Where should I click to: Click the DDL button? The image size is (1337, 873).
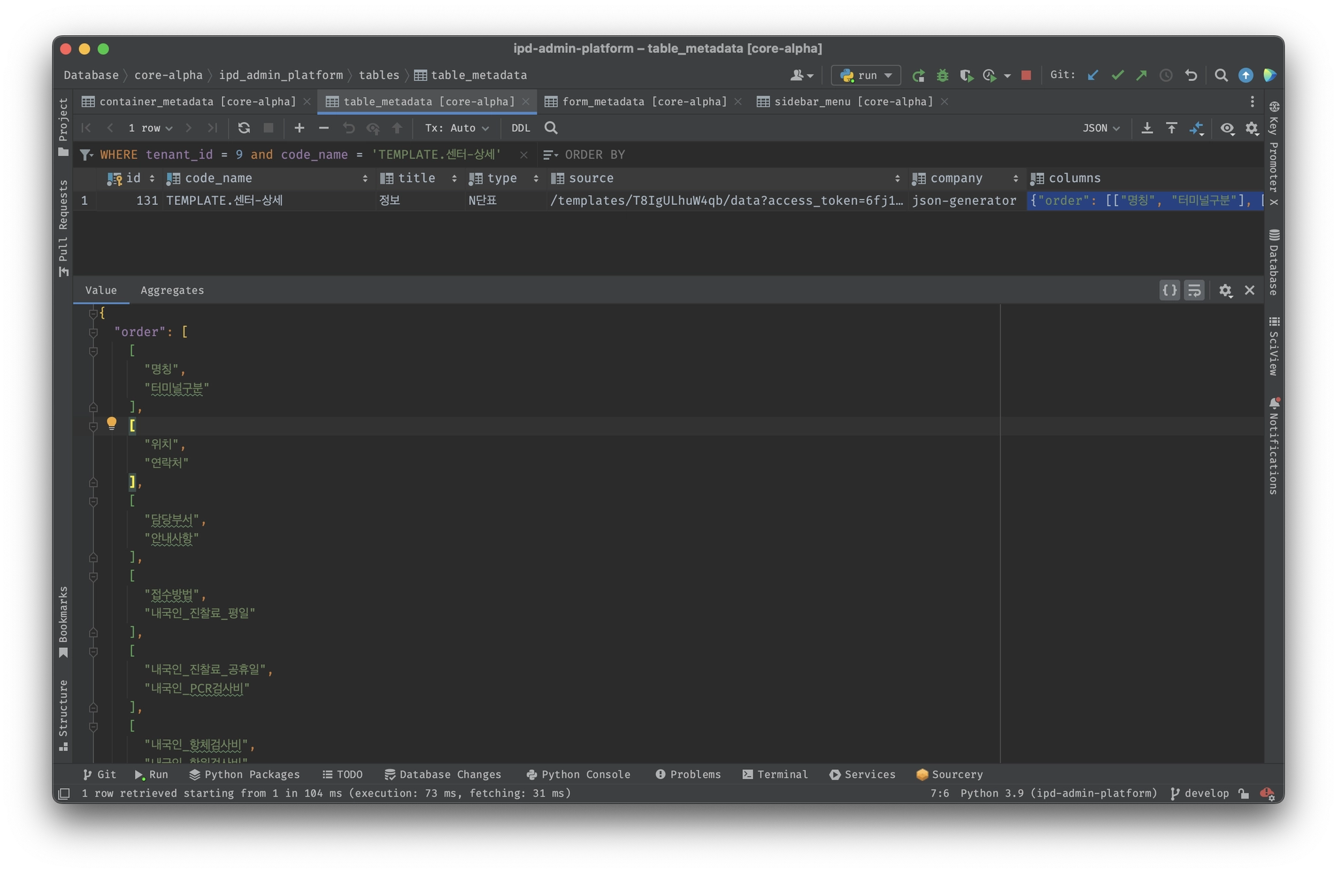point(520,128)
